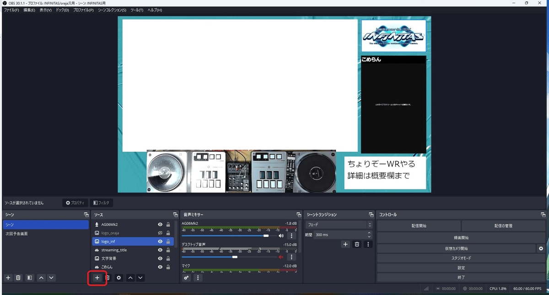
Task: Add a scene transition with plus icon
Action: tap(346, 244)
